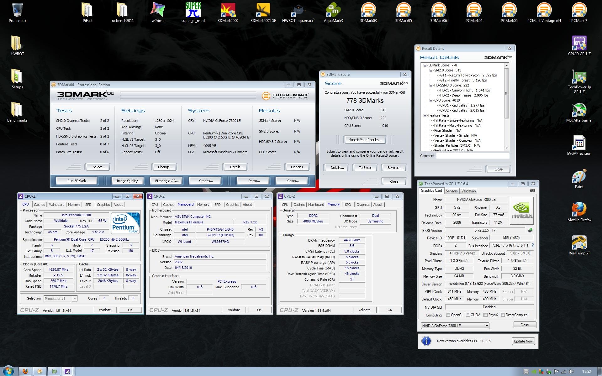The width and height of the screenshot is (602, 376).
Task: Collapse the SM2.0 Score: 313 node
Action: tap(431, 70)
